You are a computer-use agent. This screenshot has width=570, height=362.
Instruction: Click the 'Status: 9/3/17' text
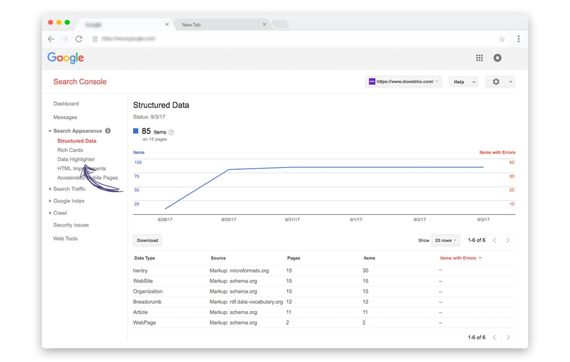(x=149, y=117)
